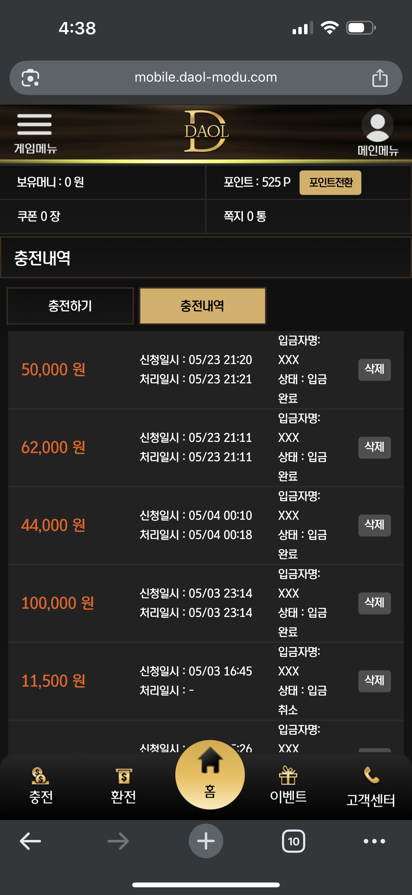Select the 충전내역 tab
The height and width of the screenshot is (895, 412).
click(x=202, y=306)
